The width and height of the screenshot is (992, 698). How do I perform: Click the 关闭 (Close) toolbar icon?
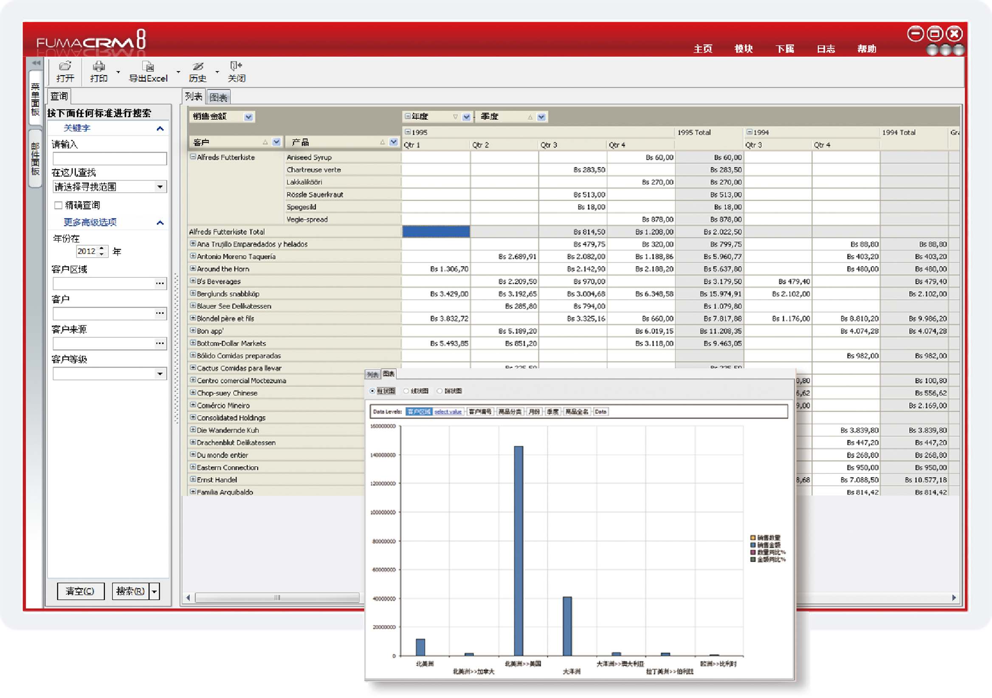(236, 66)
